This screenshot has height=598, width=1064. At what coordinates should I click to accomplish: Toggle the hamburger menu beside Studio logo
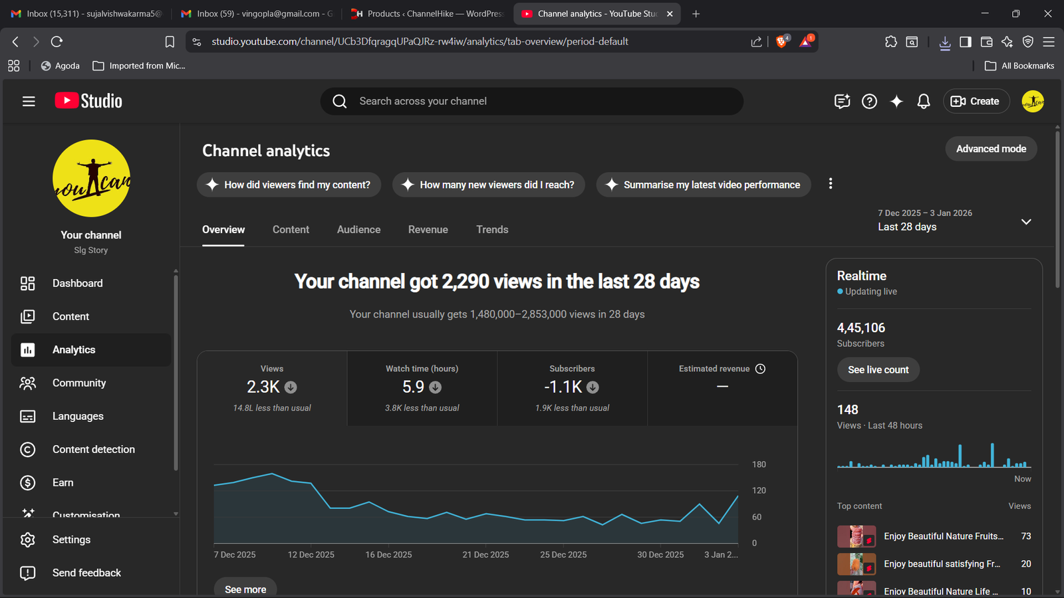tap(29, 101)
